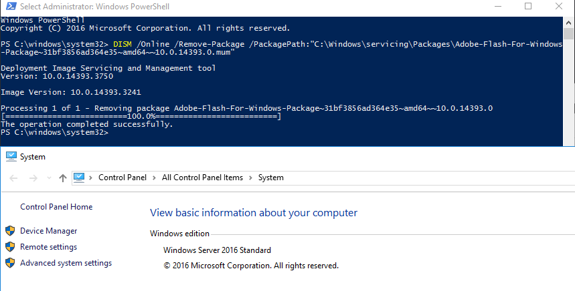575x291 pixels.
Task: Click 'Version: 10.0.14393.3750' line
Action: click(x=57, y=76)
